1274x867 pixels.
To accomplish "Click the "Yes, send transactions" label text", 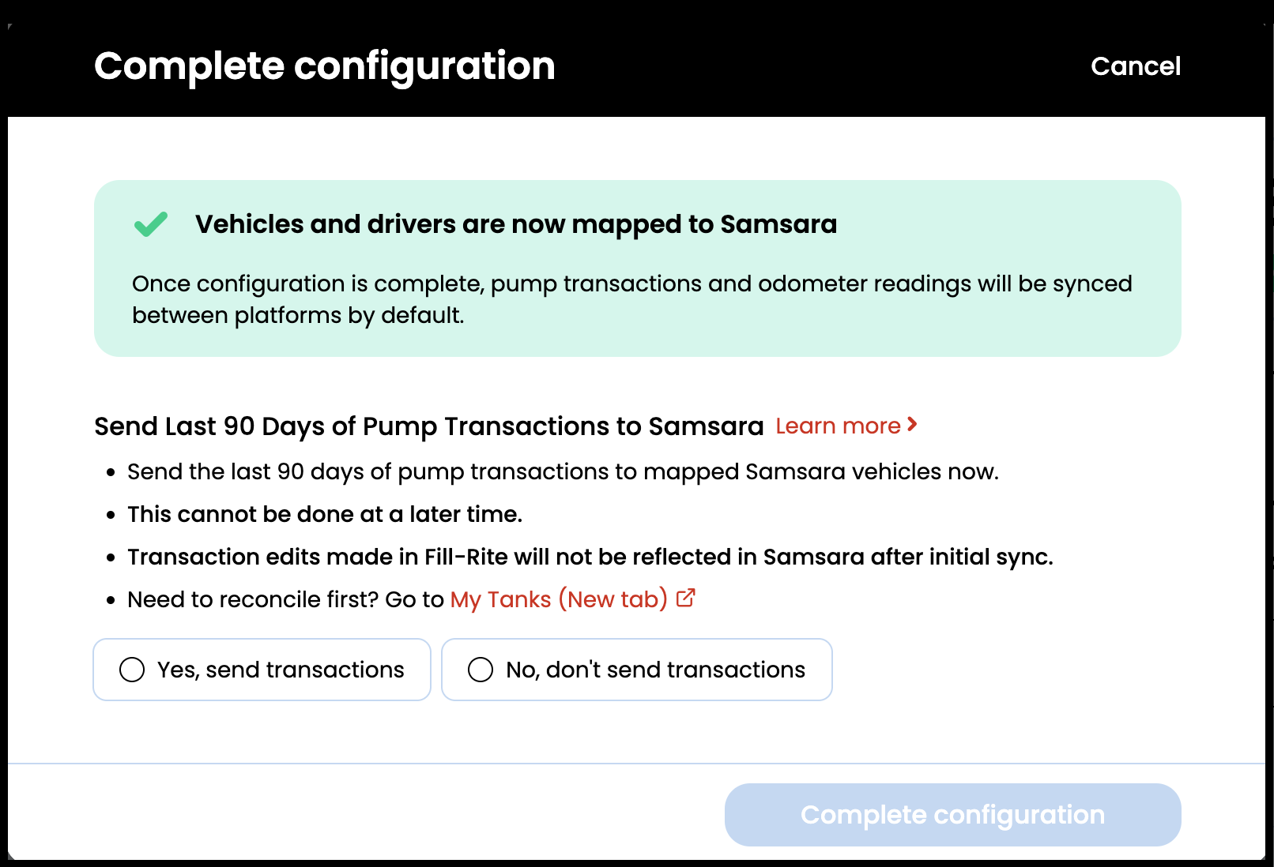I will pos(281,670).
